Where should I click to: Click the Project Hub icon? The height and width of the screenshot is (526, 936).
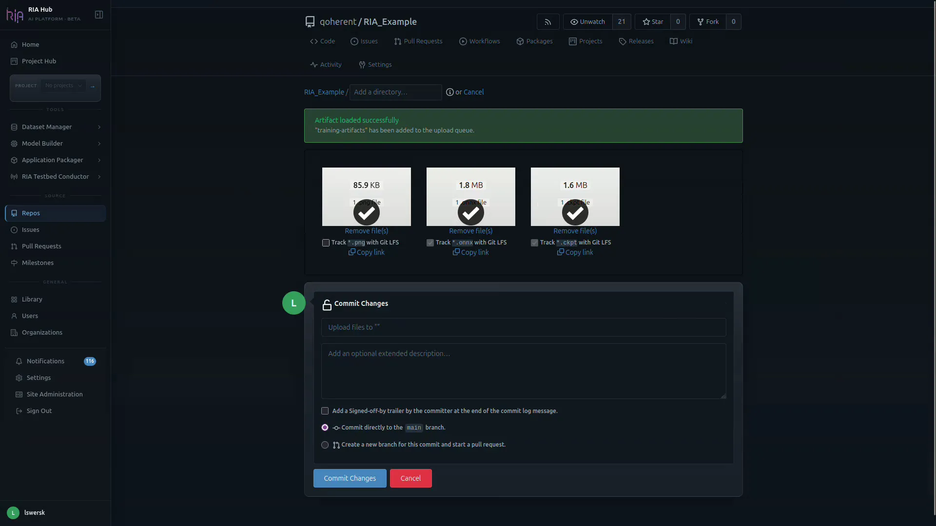[x=14, y=61]
